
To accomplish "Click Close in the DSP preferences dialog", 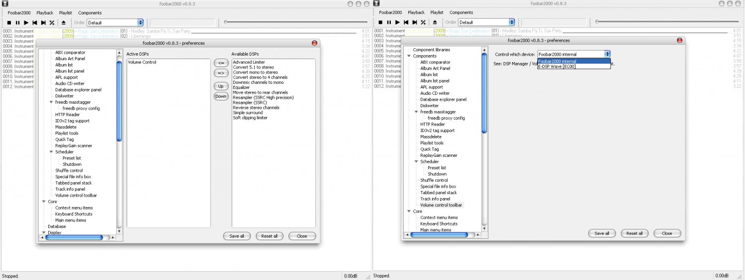I will tap(302, 236).
